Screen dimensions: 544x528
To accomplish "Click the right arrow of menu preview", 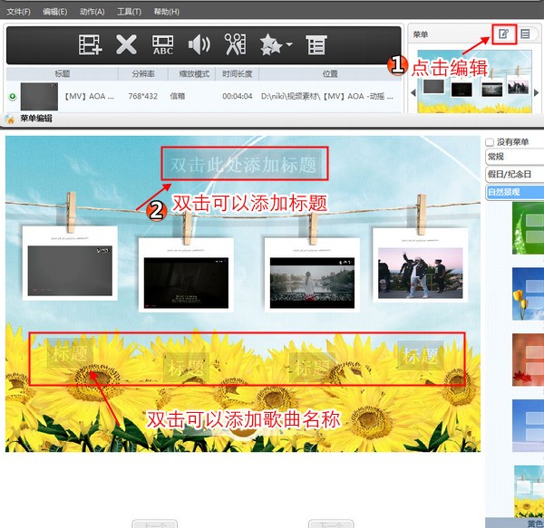I will click(536, 93).
